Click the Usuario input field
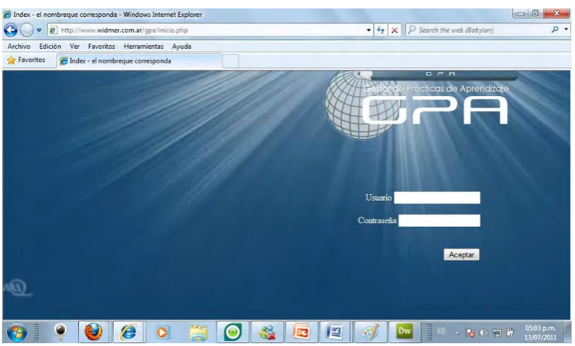The height and width of the screenshot is (346, 575). click(x=437, y=198)
